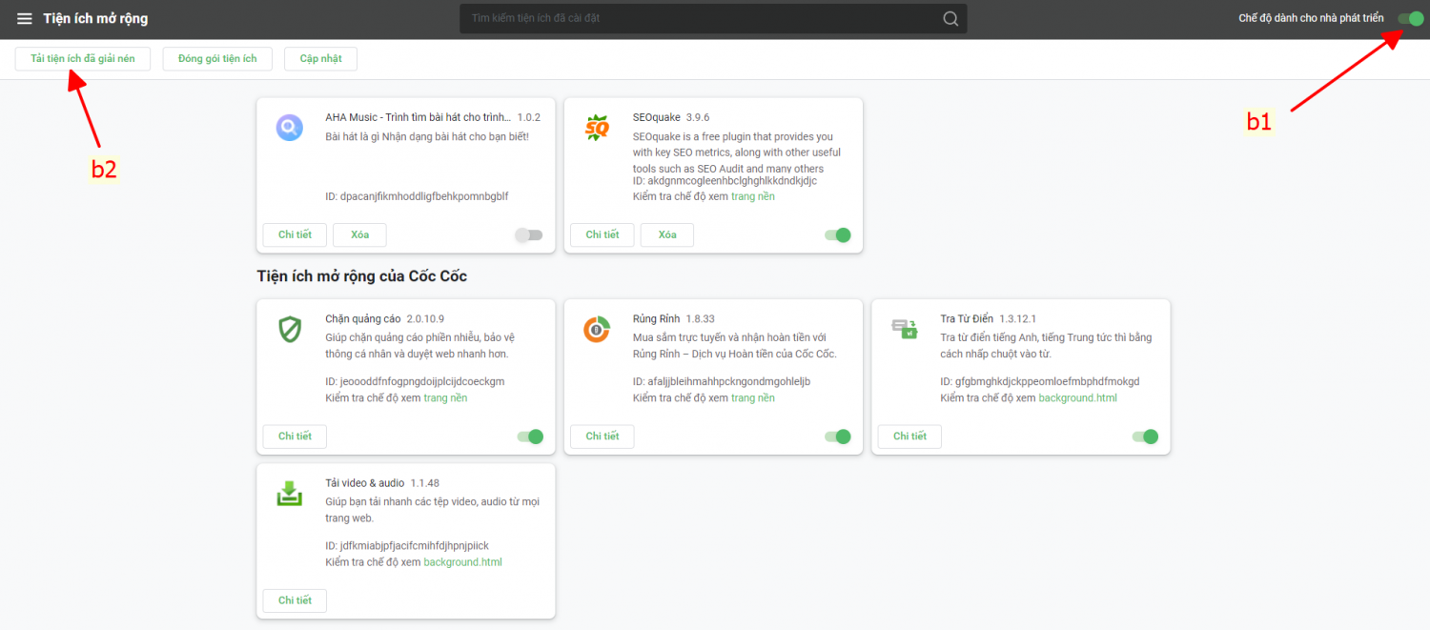The height and width of the screenshot is (630, 1430).
Task: Open background.html link under Tra Từ Điển
Action: (1077, 398)
